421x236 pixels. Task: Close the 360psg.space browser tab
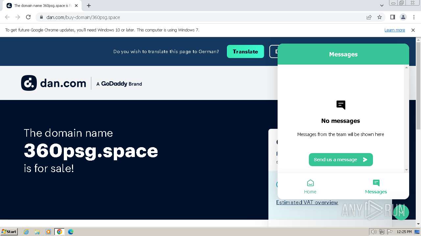77,6
